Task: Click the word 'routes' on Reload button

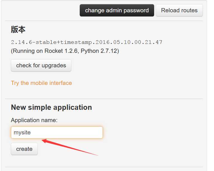Action: (189, 10)
